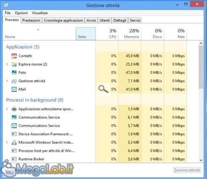Click the Runtime Broker icon

(x=14, y=159)
